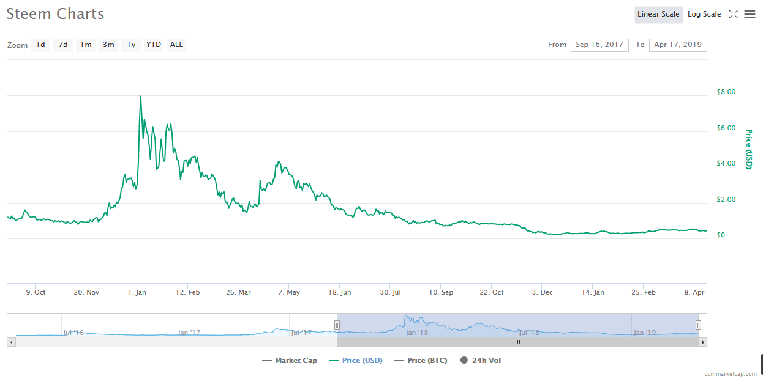This screenshot has height=379, width=763.
Task: Zoom the chart to 3 months
Action: [x=108, y=44]
